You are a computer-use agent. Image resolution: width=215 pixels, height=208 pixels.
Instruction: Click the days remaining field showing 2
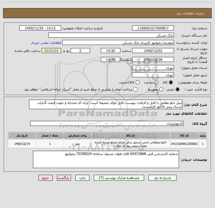(x=80, y=51)
